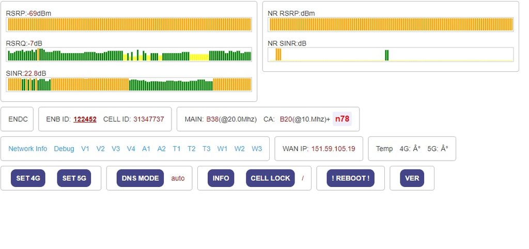This screenshot has width=529, height=249.
Task: Click the NR SINR bar graph
Action: click(x=391, y=54)
